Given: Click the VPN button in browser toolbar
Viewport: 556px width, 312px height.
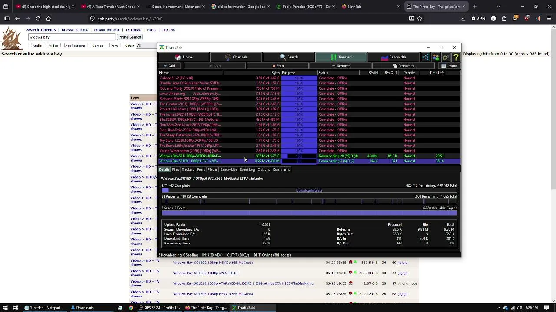Looking at the screenshot, I should (x=478, y=19).
